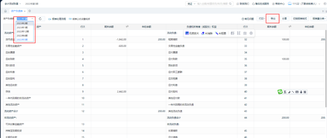Select period 2022年6期 from the list
Screen dimensions: 327x138
[25, 36]
